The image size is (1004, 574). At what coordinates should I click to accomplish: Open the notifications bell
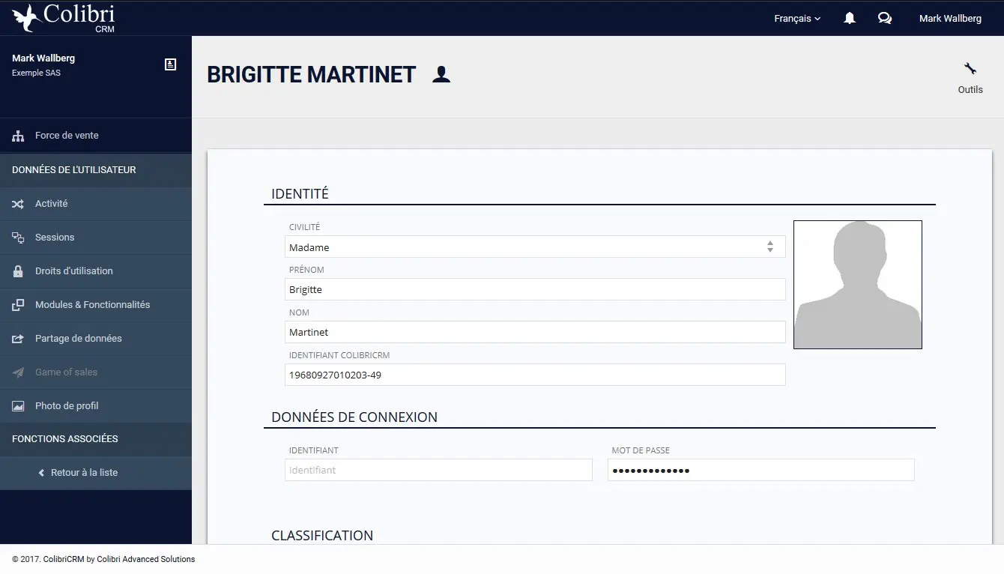click(x=850, y=18)
